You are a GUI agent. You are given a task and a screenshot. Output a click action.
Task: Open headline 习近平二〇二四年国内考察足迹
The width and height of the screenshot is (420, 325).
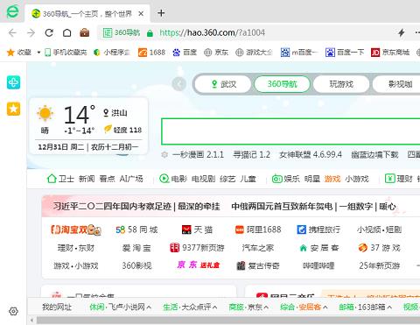(x=112, y=206)
